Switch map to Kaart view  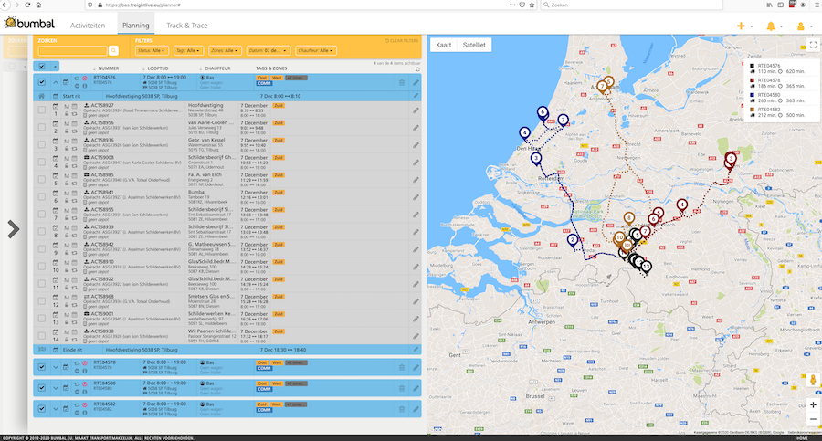click(x=444, y=45)
